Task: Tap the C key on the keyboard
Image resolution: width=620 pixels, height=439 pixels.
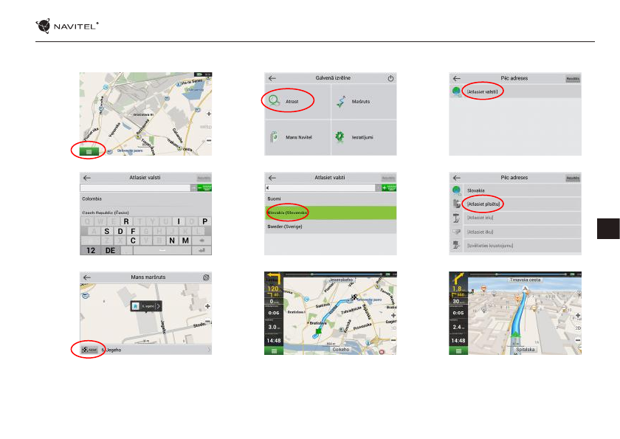Action: pos(133,241)
